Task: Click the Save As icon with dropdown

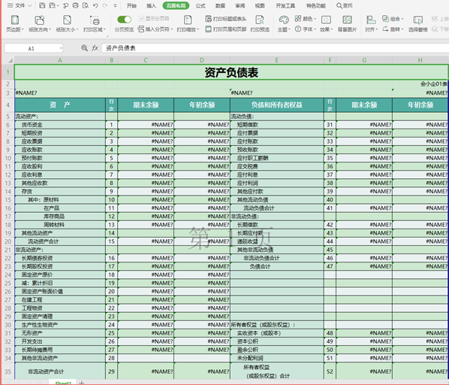Action: [53, 5]
